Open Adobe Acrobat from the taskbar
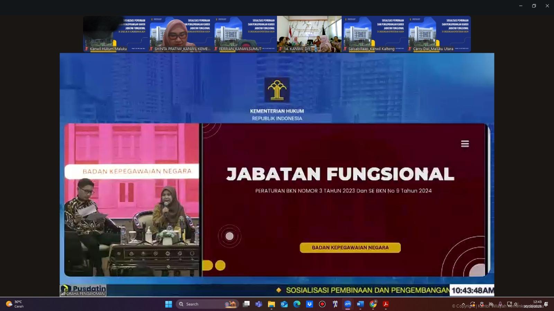The image size is (554, 311). pyautogui.click(x=385, y=304)
